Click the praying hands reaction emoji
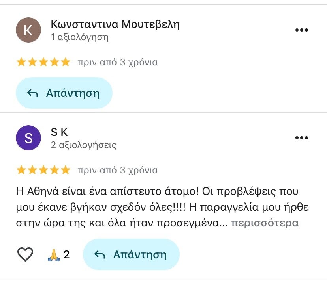This screenshot has width=327, height=282. point(53,255)
